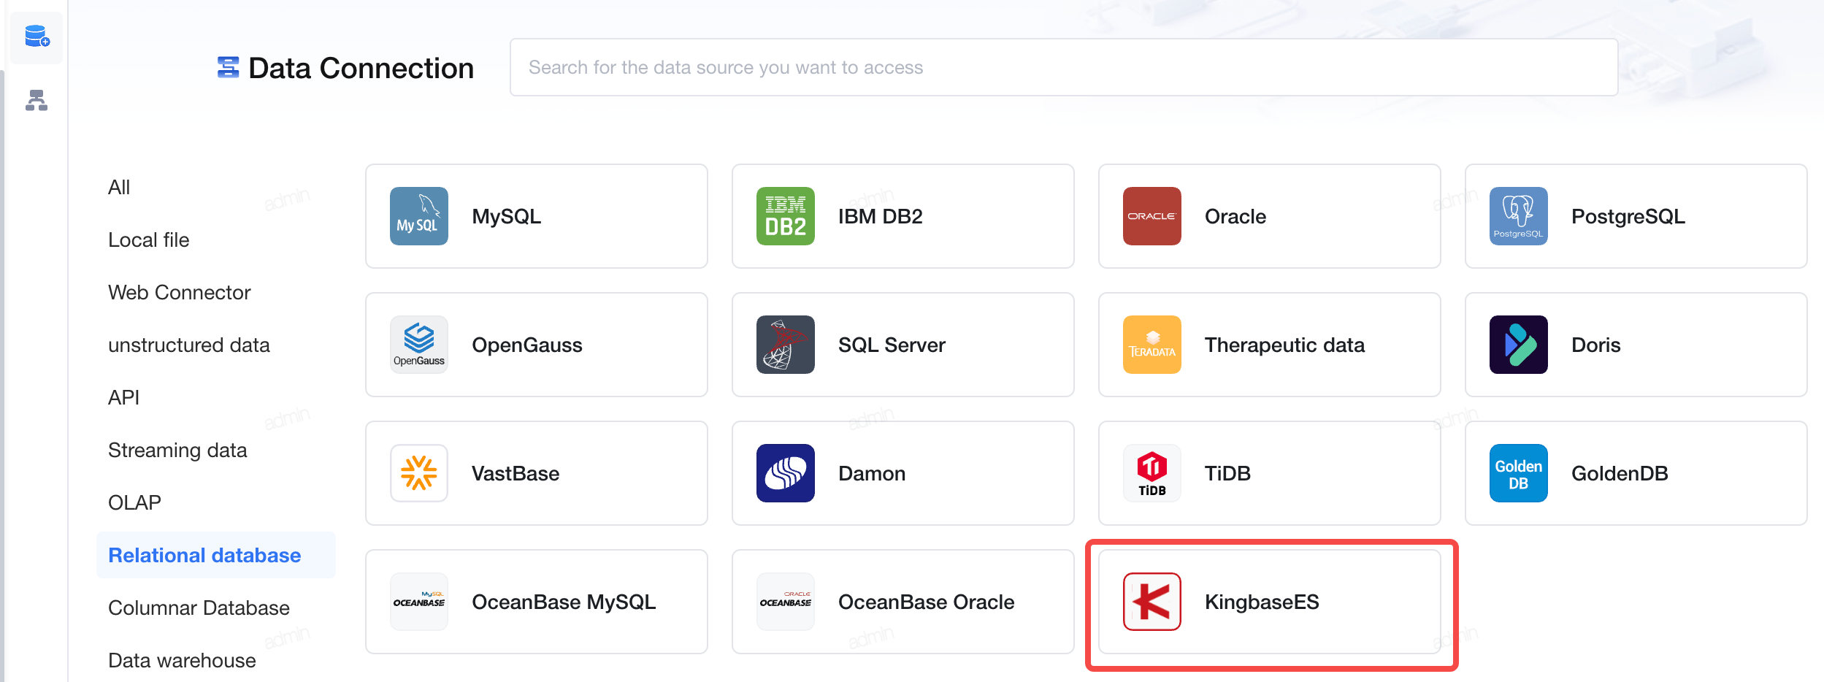Click the KingbaseES red K icon
Screen dimensions: 1824x682
click(1152, 602)
